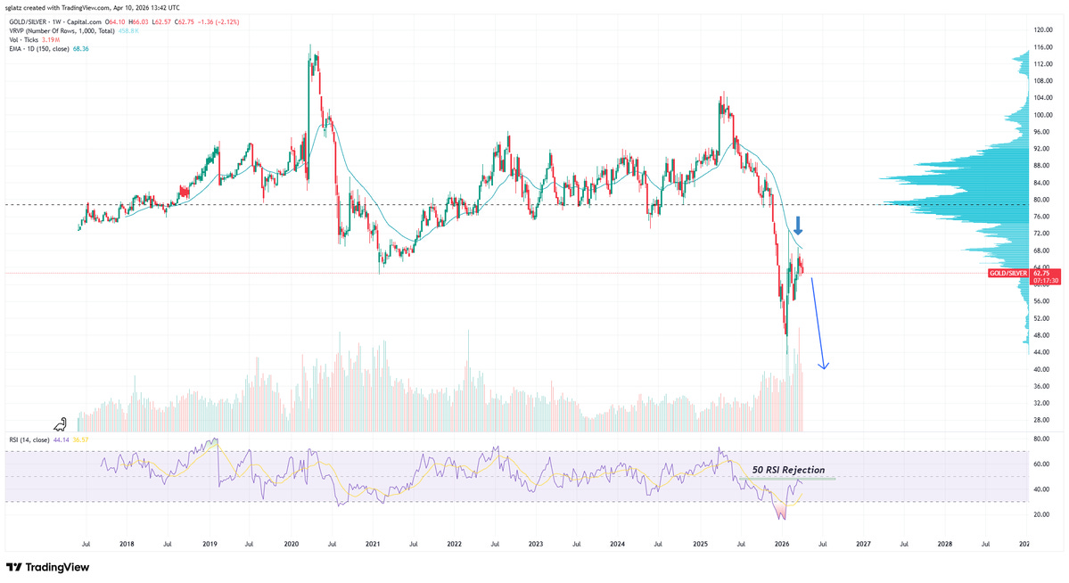Click the '50 RSI Rejection' annotation text
This screenshot has width=1069, height=583.
click(x=788, y=470)
